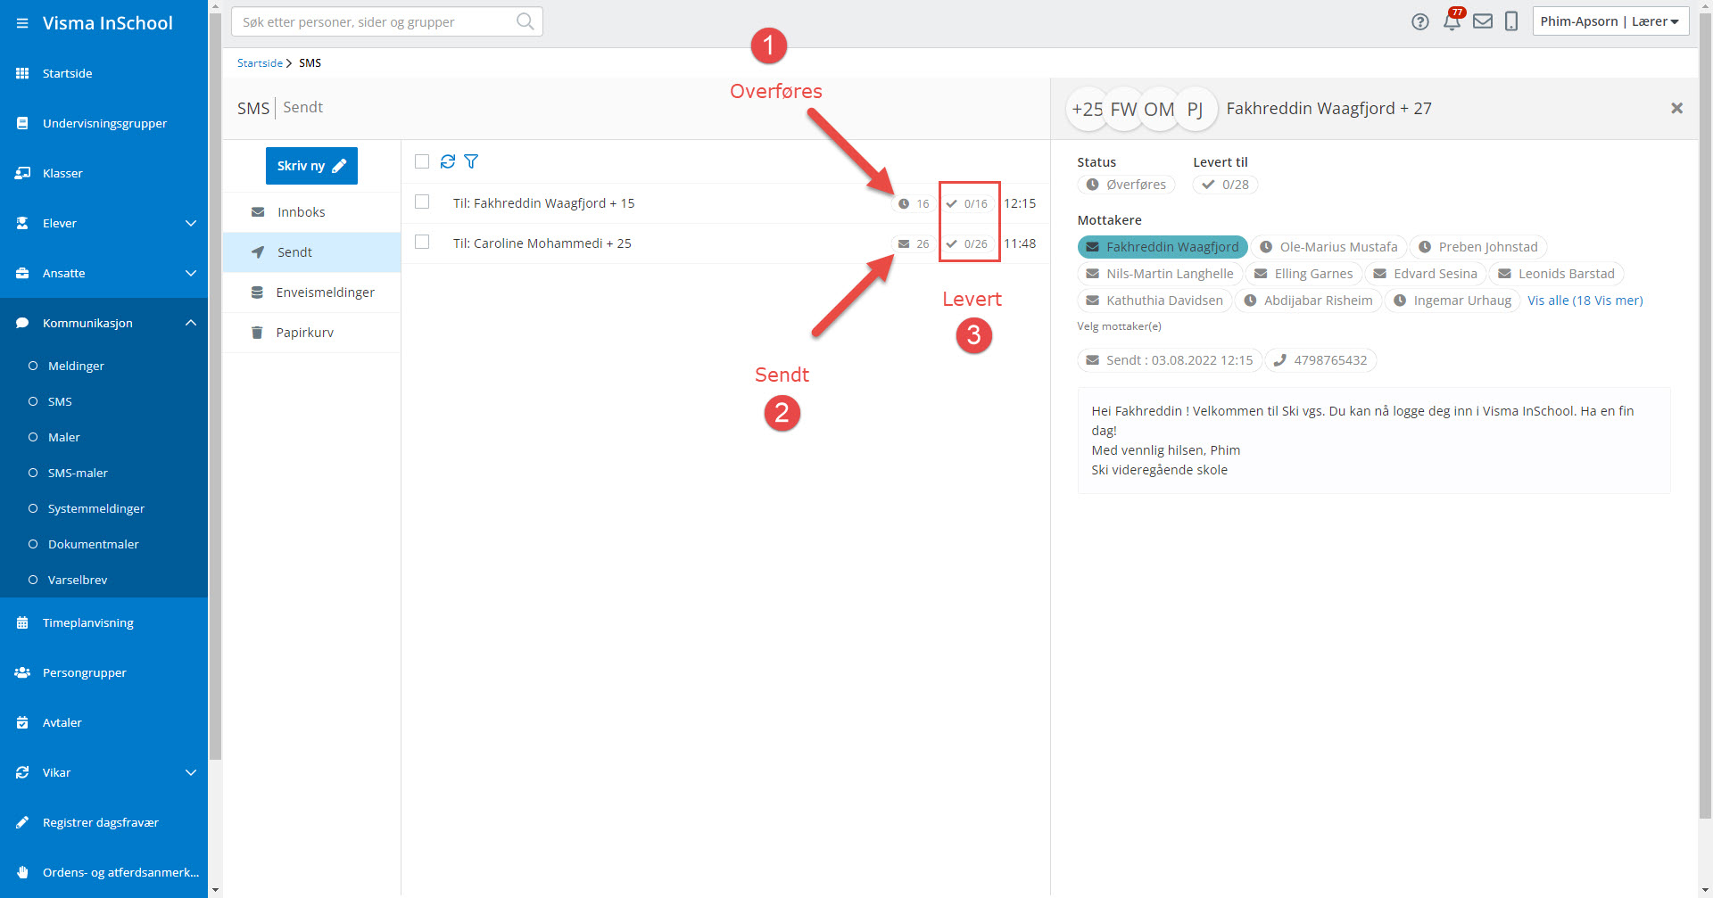This screenshot has height=898, width=1713.
Task: Select recipient Fakhreddin Waagfjord chip
Action: [x=1163, y=247]
